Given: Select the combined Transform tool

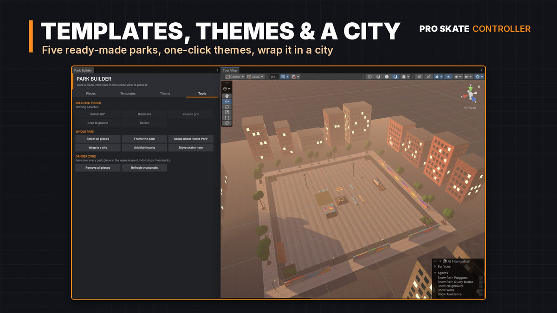Looking at the screenshot, I should click(227, 123).
